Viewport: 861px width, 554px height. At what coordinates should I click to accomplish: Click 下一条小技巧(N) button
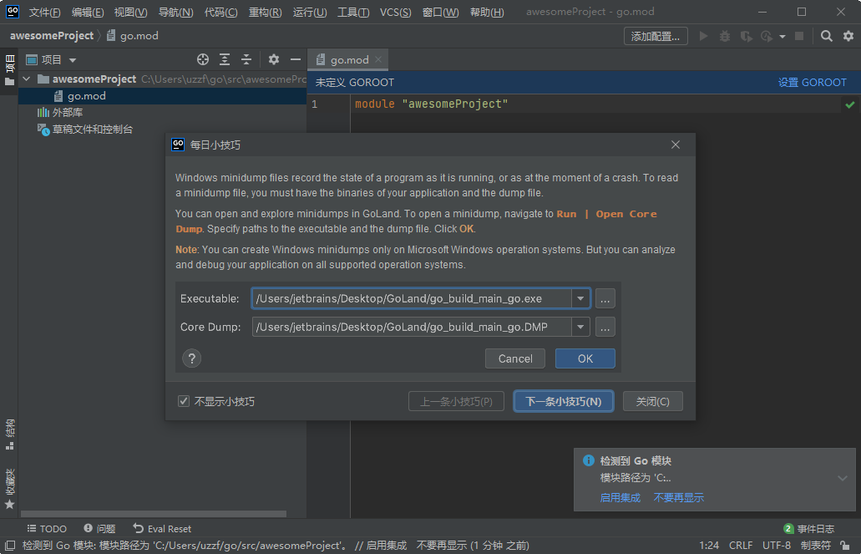(564, 401)
